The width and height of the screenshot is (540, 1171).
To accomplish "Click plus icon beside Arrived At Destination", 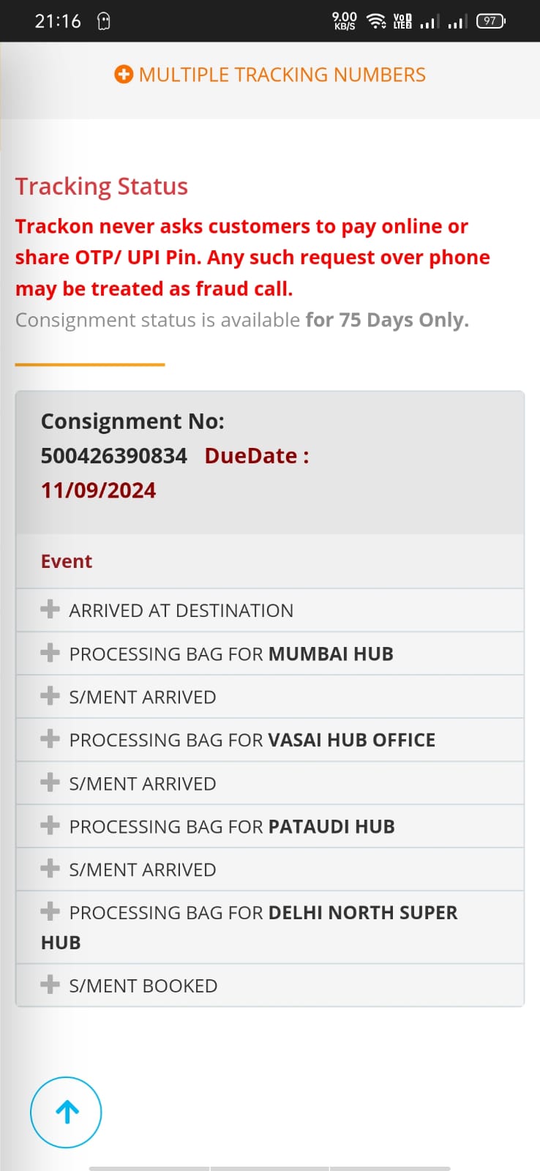I will pyautogui.click(x=50, y=609).
